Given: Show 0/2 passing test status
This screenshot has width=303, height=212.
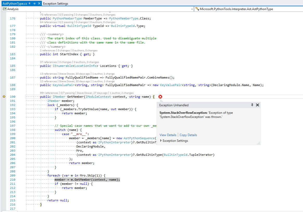Looking at the screenshot, I should point(66,22).
